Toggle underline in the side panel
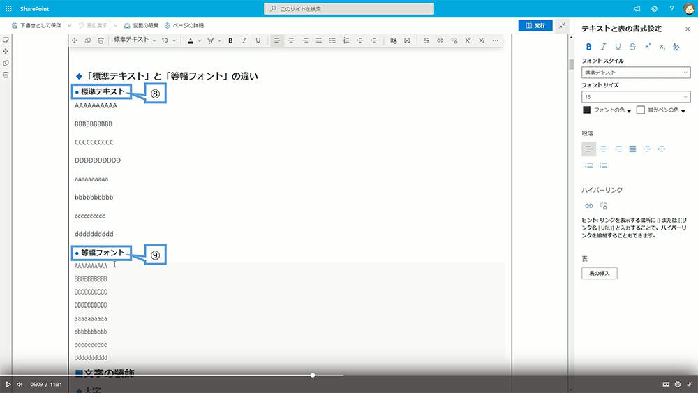Screen dimensions: 698x393 click(x=618, y=47)
